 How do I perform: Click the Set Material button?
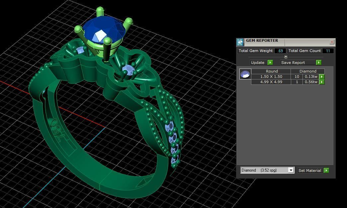(310, 171)
